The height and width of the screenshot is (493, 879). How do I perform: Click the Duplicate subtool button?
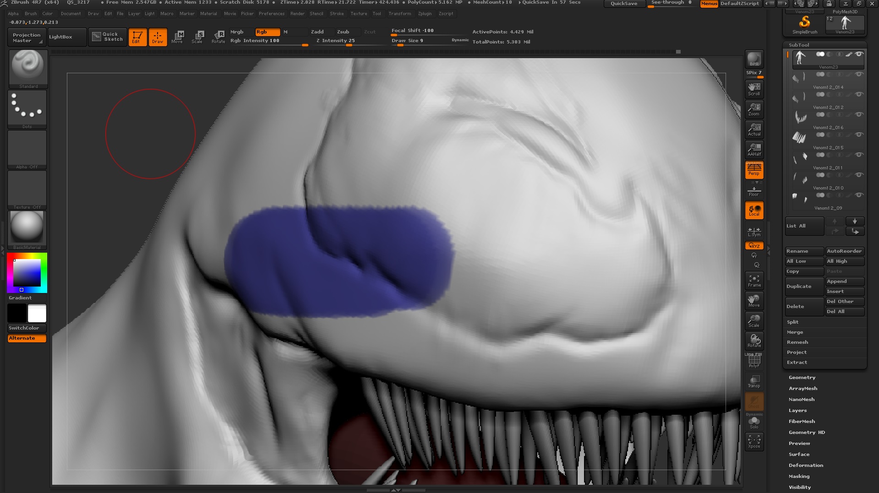pos(804,287)
